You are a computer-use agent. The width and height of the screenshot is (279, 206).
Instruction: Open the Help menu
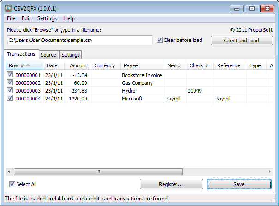click(x=69, y=18)
